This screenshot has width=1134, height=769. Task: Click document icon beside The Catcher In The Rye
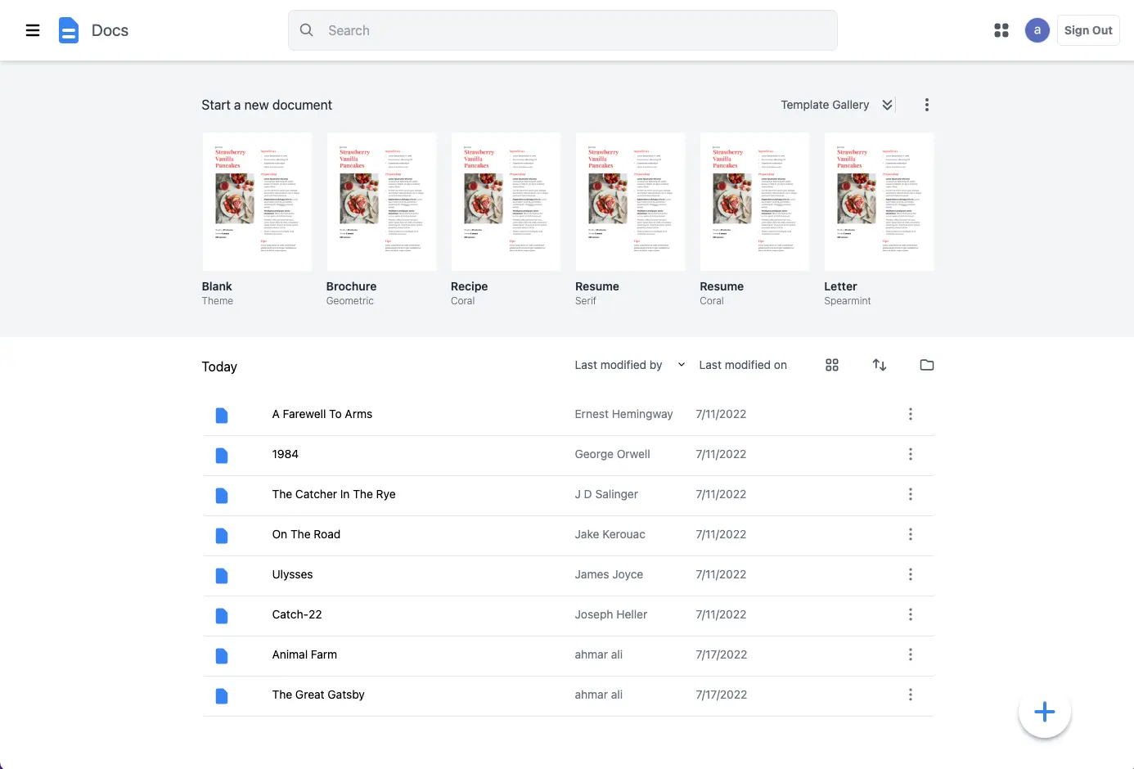point(222,496)
